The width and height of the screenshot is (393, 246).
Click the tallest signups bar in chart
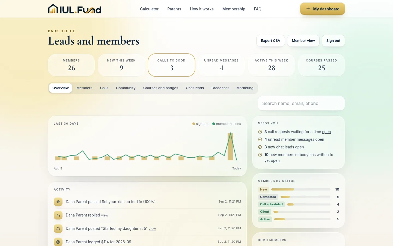tap(230, 147)
